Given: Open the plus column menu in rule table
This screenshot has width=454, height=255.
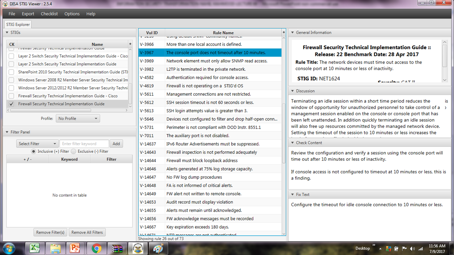Looking at the screenshot, I should pyautogui.click(x=284, y=33).
